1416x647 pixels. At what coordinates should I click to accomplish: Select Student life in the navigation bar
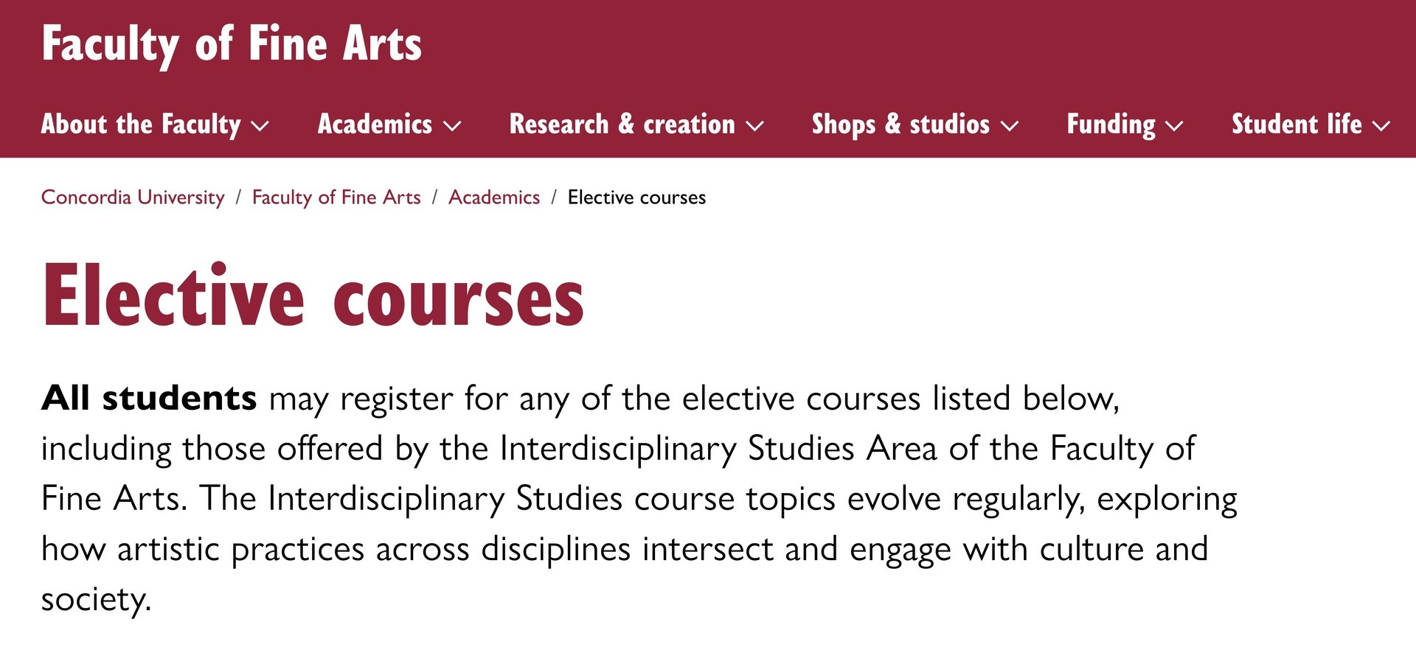click(x=1297, y=125)
